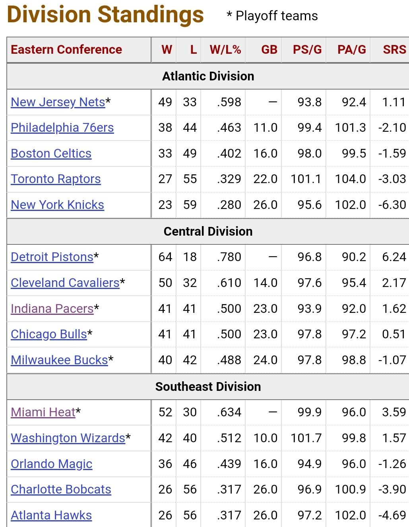Open the visited Indiana Pacers link
The height and width of the screenshot is (527, 409).
point(52,308)
